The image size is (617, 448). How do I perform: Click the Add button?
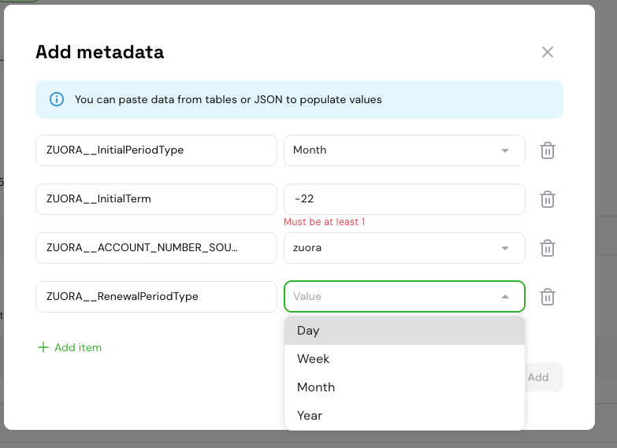(x=543, y=377)
